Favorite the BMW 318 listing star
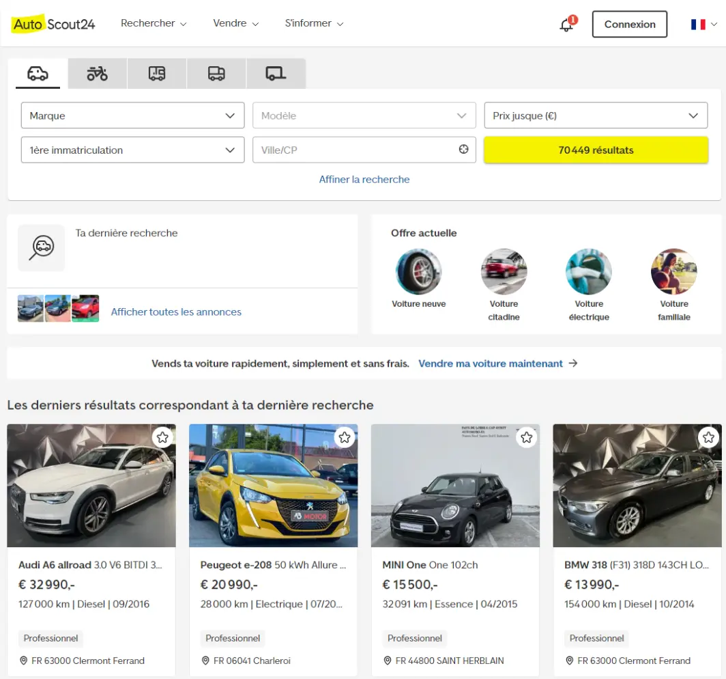This screenshot has height=679, width=726. [x=708, y=437]
